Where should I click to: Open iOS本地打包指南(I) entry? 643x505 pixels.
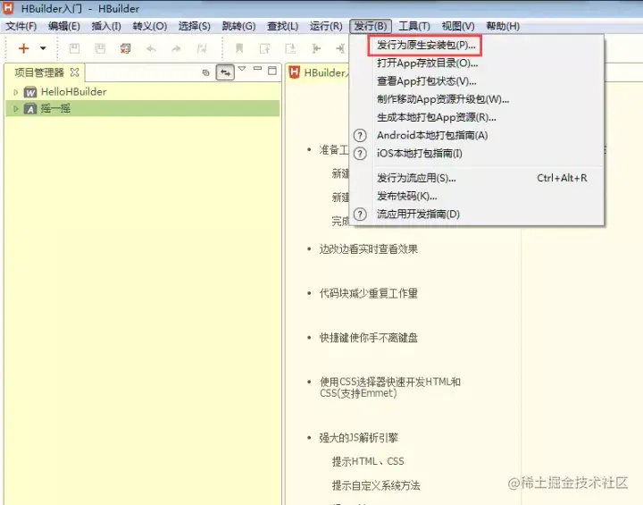pyautogui.click(x=477, y=154)
